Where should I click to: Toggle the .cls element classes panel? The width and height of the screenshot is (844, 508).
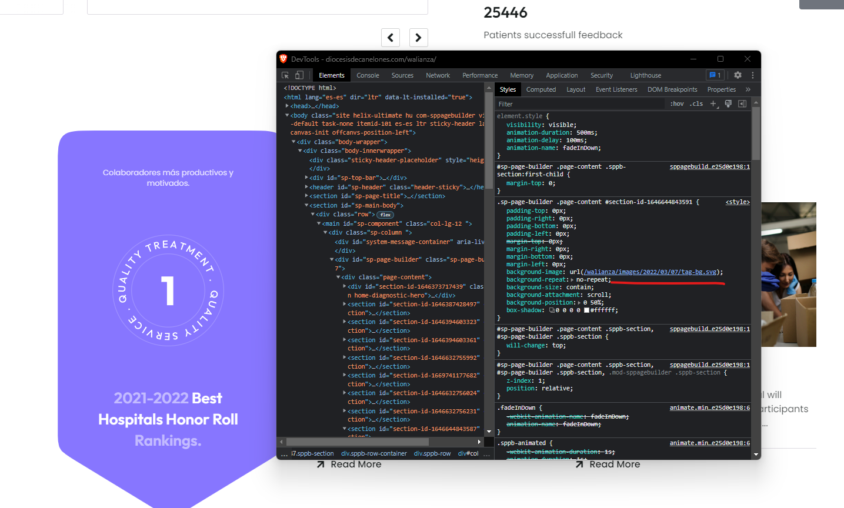tap(696, 103)
